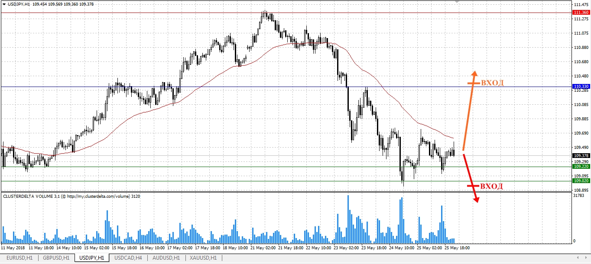Click the 21 May 02:00 time label

tap(263, 248)
